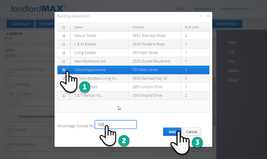Image resolution: width=267 pixels, height=159 pixels.
Task: Open the Tools dropdown menu
Action: [x=182, y=9]
